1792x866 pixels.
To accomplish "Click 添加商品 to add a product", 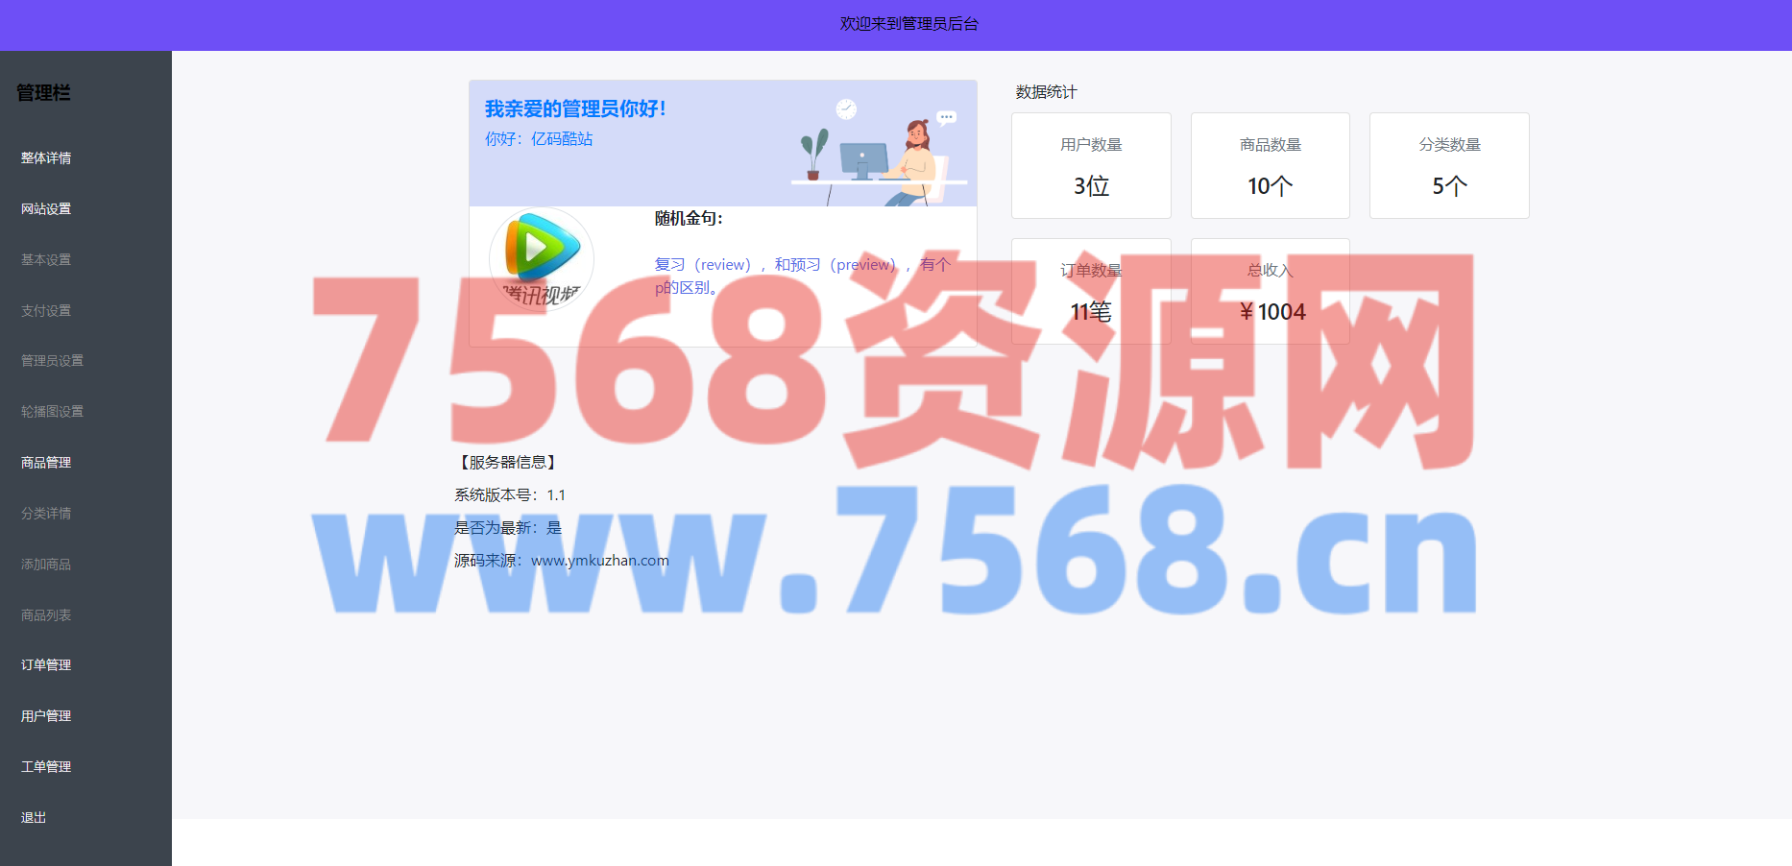I will tap(46, 565).
